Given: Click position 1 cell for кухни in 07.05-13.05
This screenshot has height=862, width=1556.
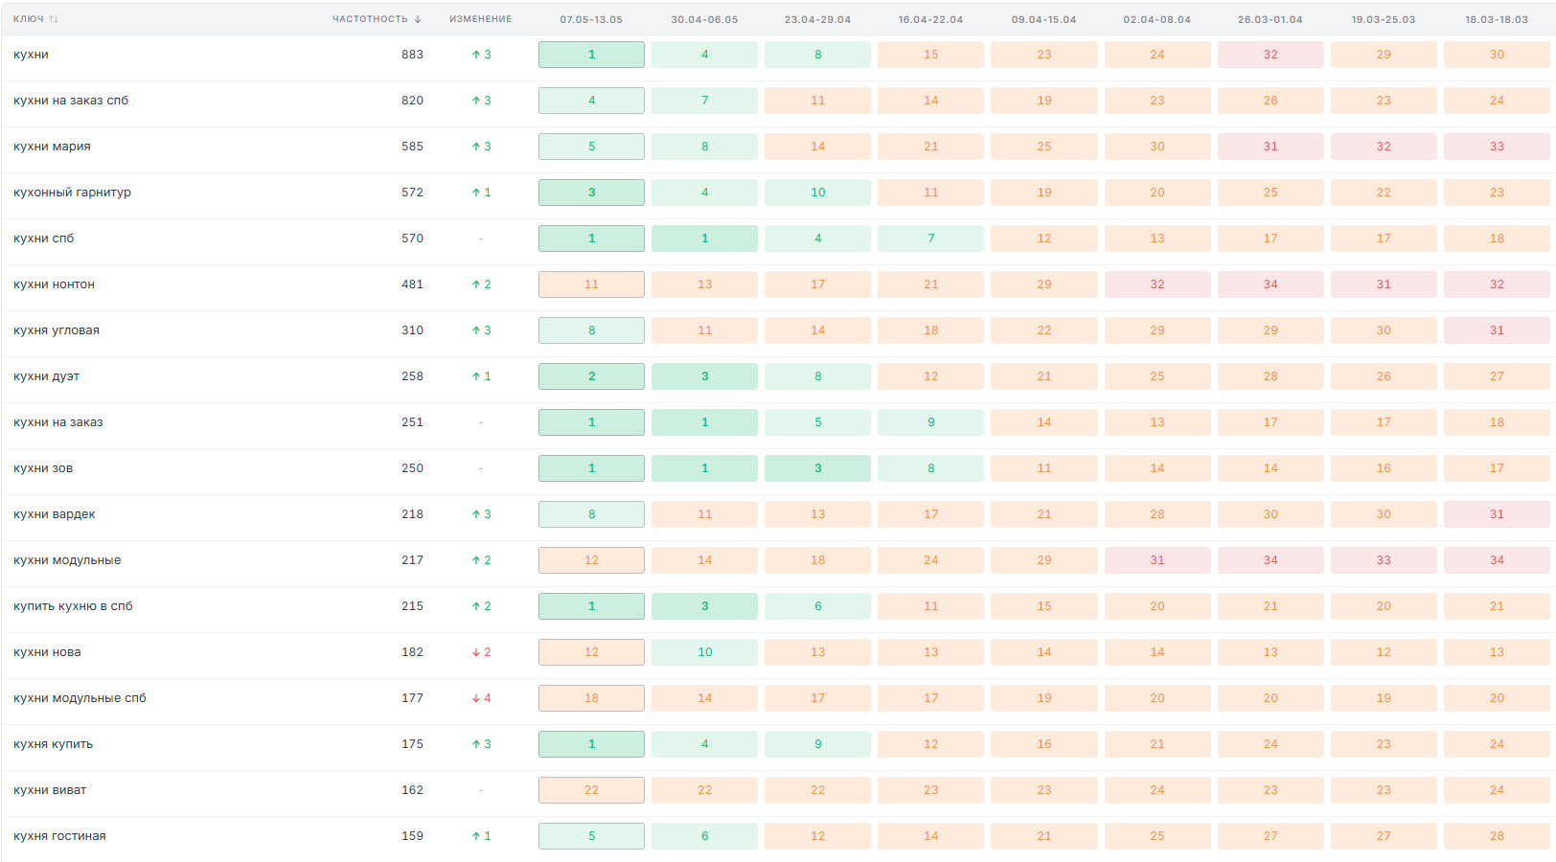Looking at the screenshot, I should tap(591, 55).
